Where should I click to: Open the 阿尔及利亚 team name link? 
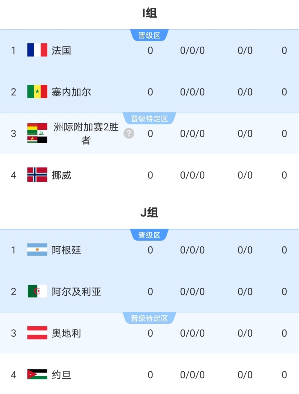click(x=76, y=292)
